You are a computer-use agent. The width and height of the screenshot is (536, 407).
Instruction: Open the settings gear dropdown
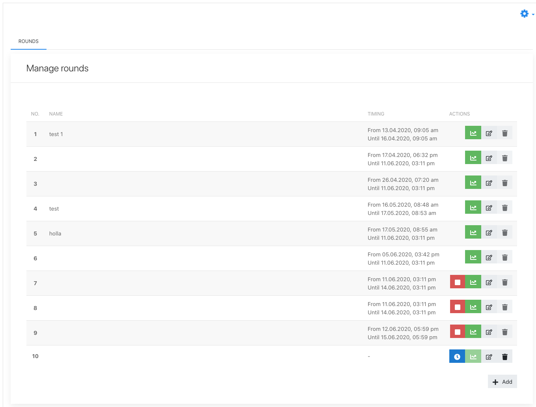tap(527, 14)
